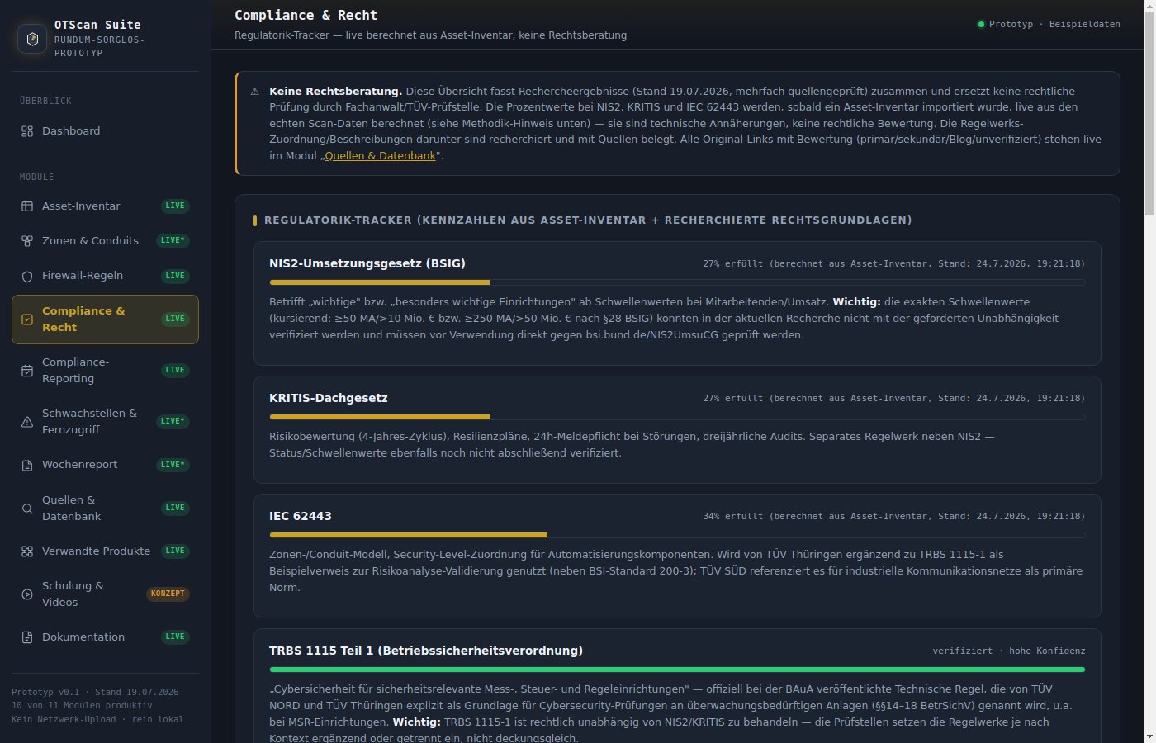Click 'Kein Netzwerk-Upload · rein lokal' text
The width and height of the screenshot is (1156, 743).
pos(97,719)
